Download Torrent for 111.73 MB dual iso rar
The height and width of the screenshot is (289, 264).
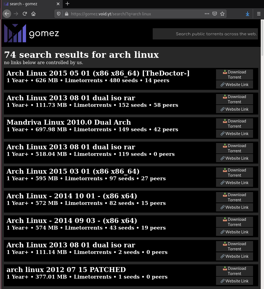234,99
